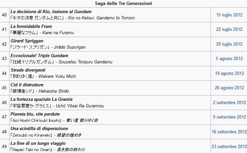Open the 16 settembre 2012 date link
The height and width of the screenshot is (153, 247).
pyautogui.click(x=229, y=132)
